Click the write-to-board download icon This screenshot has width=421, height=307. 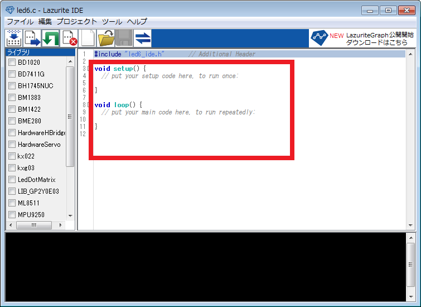coord(14,38)
